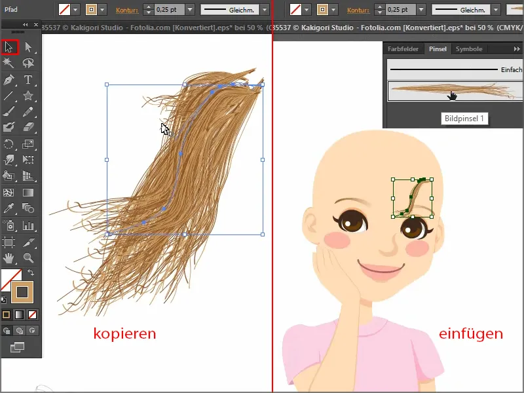Open fill color dropdown in left control bar
The image size is (524, 393).
point(75,10)
